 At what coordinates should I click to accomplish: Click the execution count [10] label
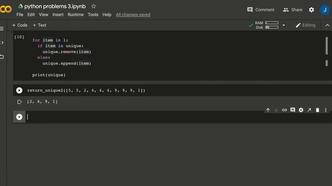coord(19,37)
